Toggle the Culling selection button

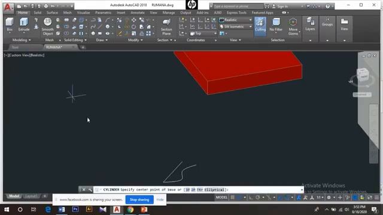[x=260, y=26]
